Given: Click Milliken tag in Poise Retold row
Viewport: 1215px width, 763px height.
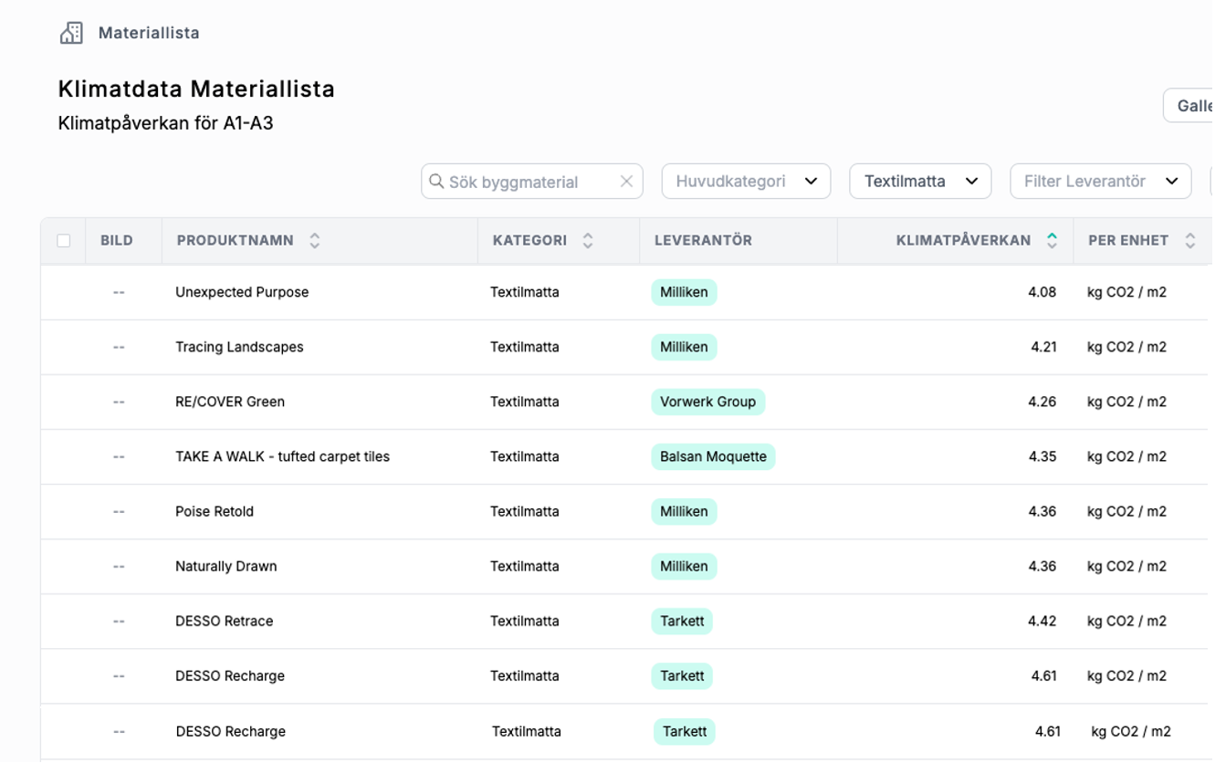Looking at the screenshot, I should [x=684, y=511].
